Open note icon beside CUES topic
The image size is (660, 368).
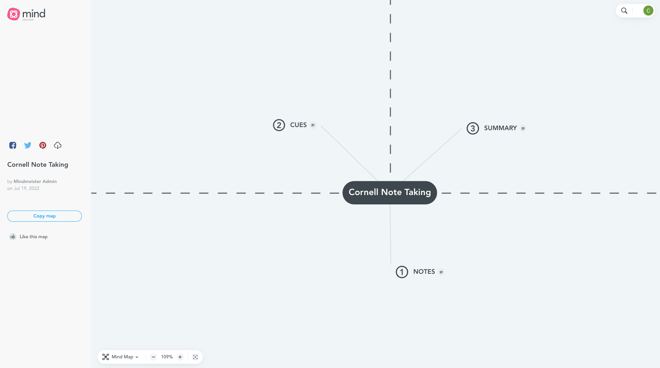coord(313,125)
